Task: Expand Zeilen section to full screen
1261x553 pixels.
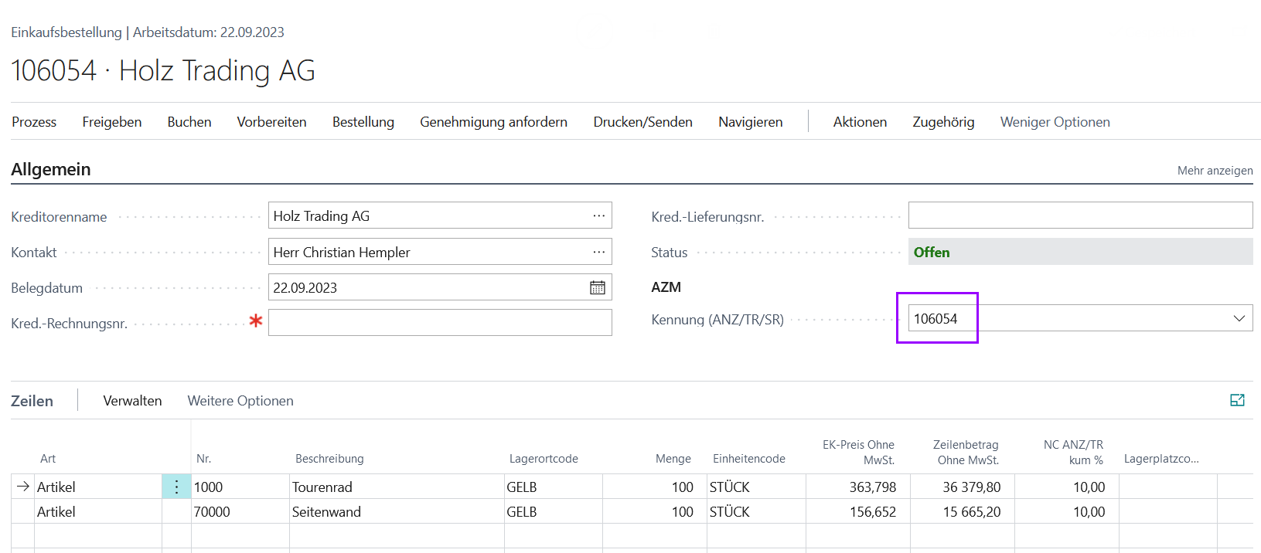Action: point(1237,400)
